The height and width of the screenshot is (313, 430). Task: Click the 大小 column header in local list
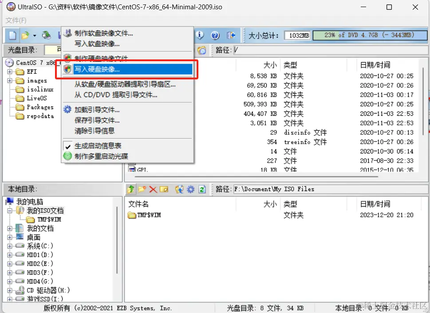click(x=270, y=204)
